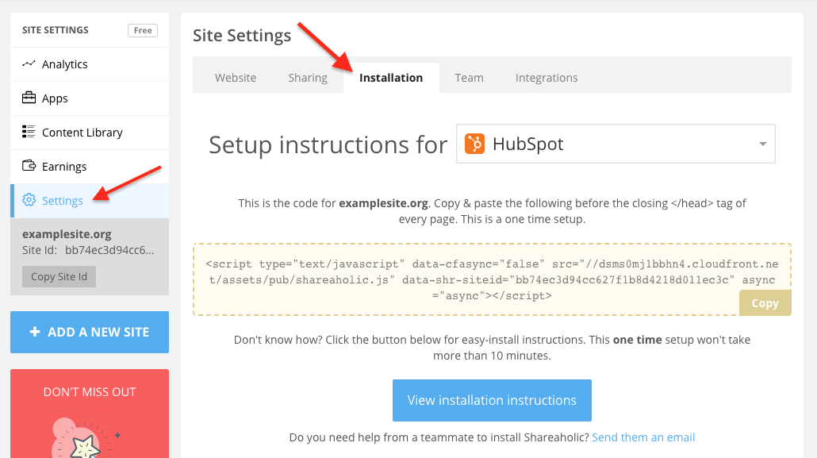Click the dropdown arrow beside HubSpot
The height and width of the screenshot is (458, 817).
(x=763, y=144)
